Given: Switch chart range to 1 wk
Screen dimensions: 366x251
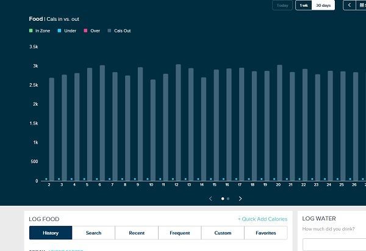Looking at the screenshot, I should pos(304,5).
